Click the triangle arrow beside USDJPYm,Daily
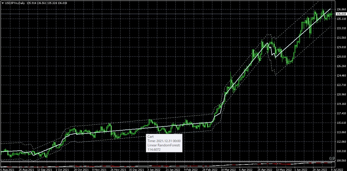This screenshot has height=171, width=347. coord(3,3)
